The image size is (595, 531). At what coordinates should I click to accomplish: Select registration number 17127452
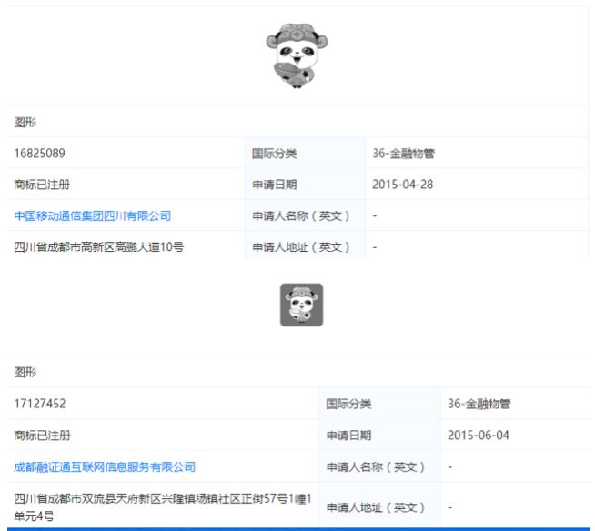[40, 404]
